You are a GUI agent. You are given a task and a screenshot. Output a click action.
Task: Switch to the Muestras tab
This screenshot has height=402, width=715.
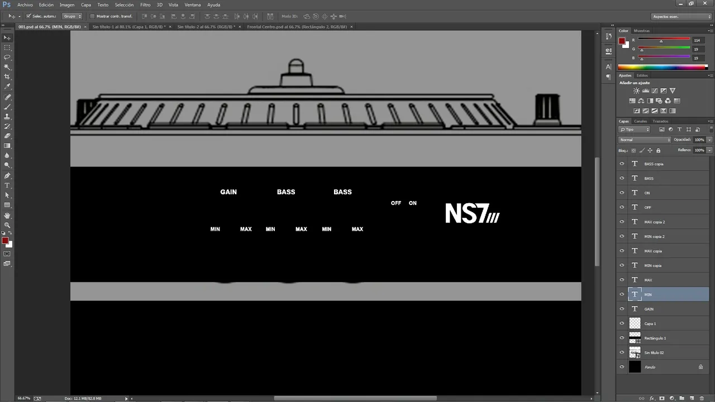coord(641,31)
